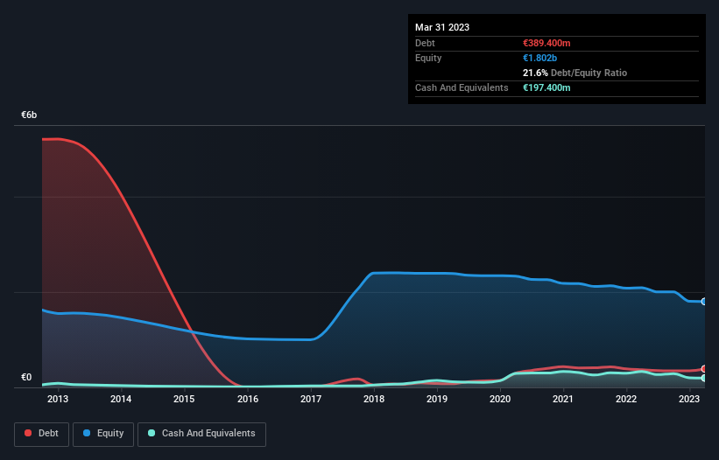This screenshot has width=719, height=460.
Task: Click the Equity label in tooltip
Action: [428, 58]
